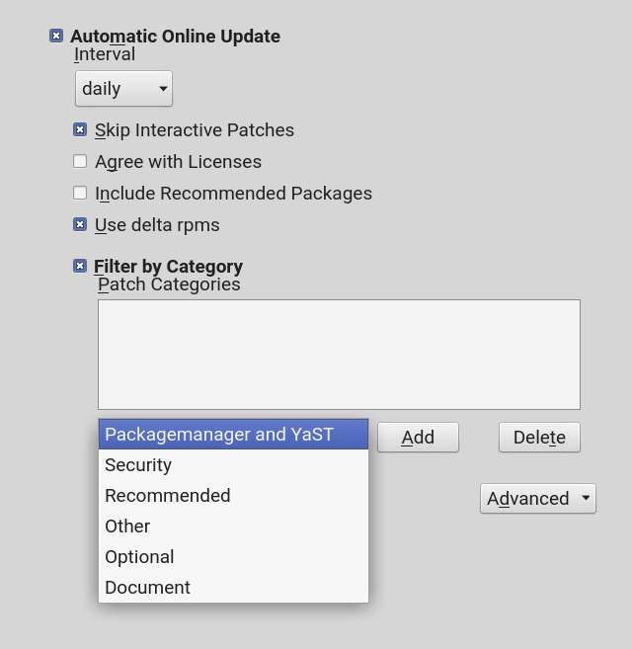Click the Interval dropdown arrow
This screenshot has width=632, height=649.
click(x=163, y=89)
